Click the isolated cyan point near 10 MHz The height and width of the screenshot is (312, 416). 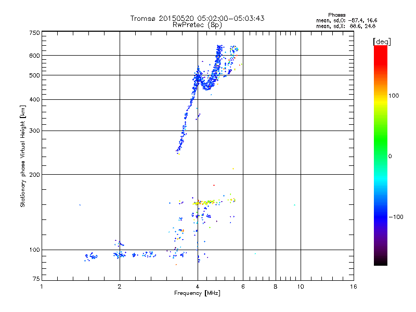point(294,205)
